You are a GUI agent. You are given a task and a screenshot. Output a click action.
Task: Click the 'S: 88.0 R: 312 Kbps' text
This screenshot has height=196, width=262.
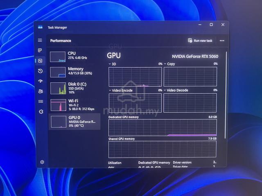click(x=81, y=109)
